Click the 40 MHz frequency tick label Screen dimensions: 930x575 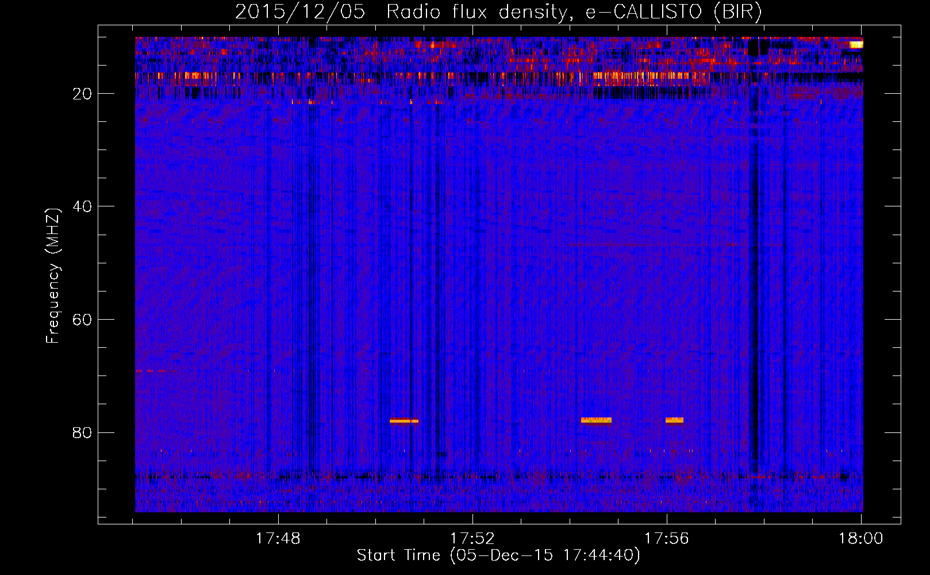pyautogui.click(x=82, y=206)
